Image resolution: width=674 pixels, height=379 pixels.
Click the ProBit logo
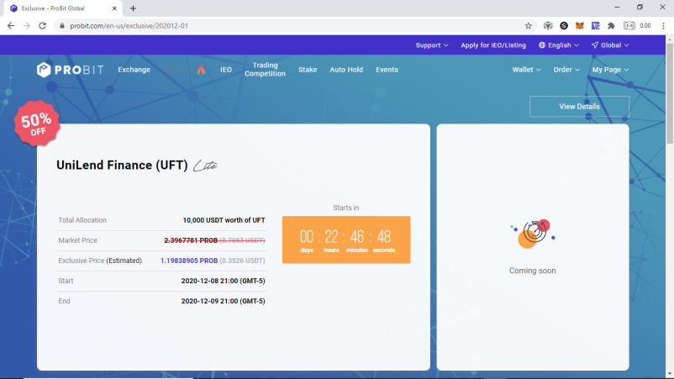click(70, 70)
